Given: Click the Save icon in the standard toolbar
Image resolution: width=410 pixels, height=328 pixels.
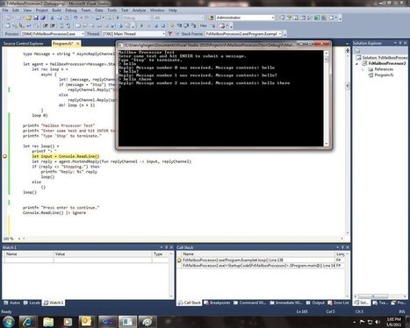Looking at the screenshot, I should point(36,18).
